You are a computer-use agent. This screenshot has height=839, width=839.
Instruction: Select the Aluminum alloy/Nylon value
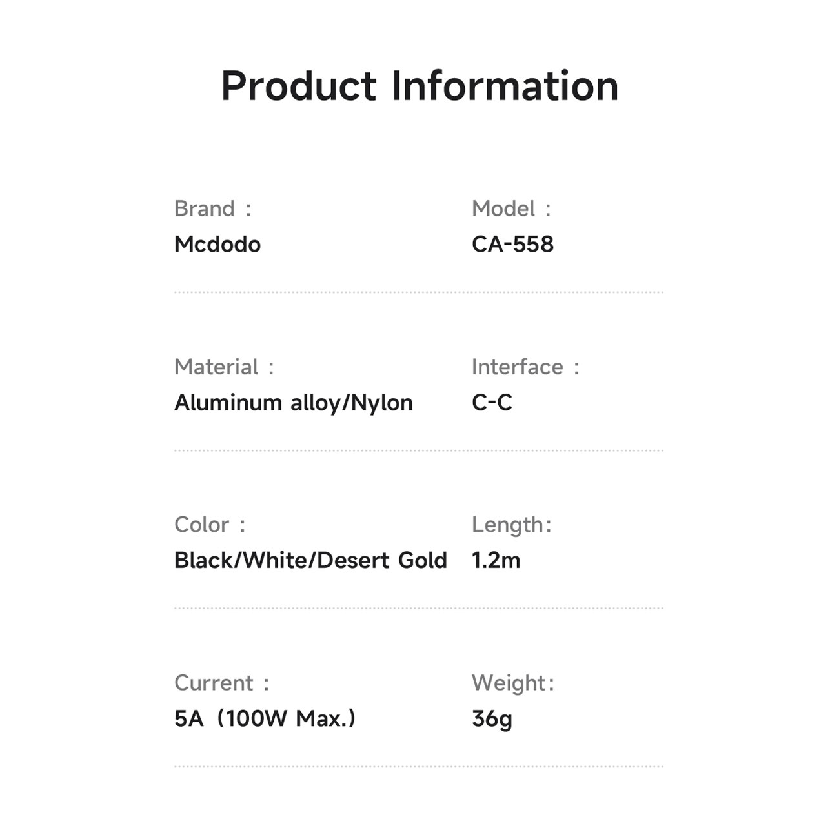(x=294, y=403)
